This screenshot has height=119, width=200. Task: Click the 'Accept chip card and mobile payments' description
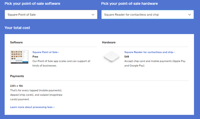pyautogui.click(x=155, y=63)
